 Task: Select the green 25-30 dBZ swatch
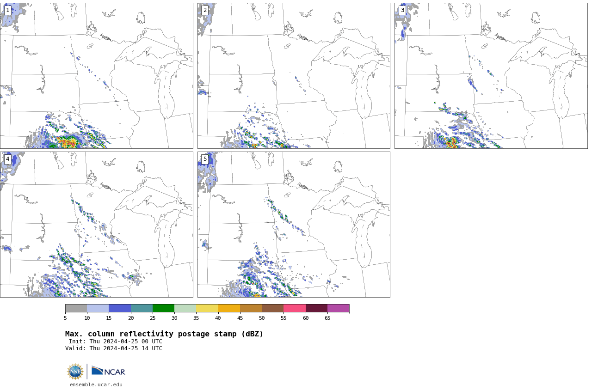tap(163, 308)
